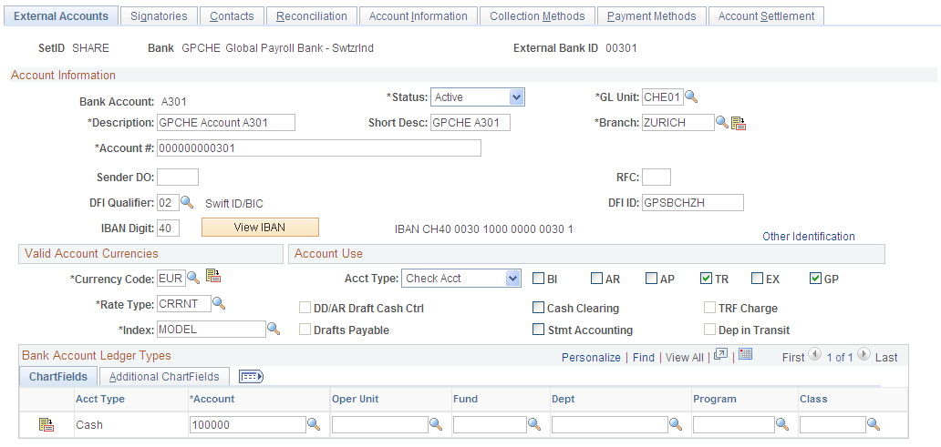Click the Short Desc input field
Screen dimensions: 941x447
click(x=470, y=123)
